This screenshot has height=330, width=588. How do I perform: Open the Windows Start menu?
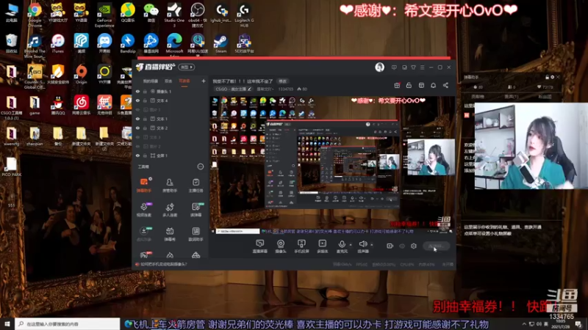pos(7,323)
